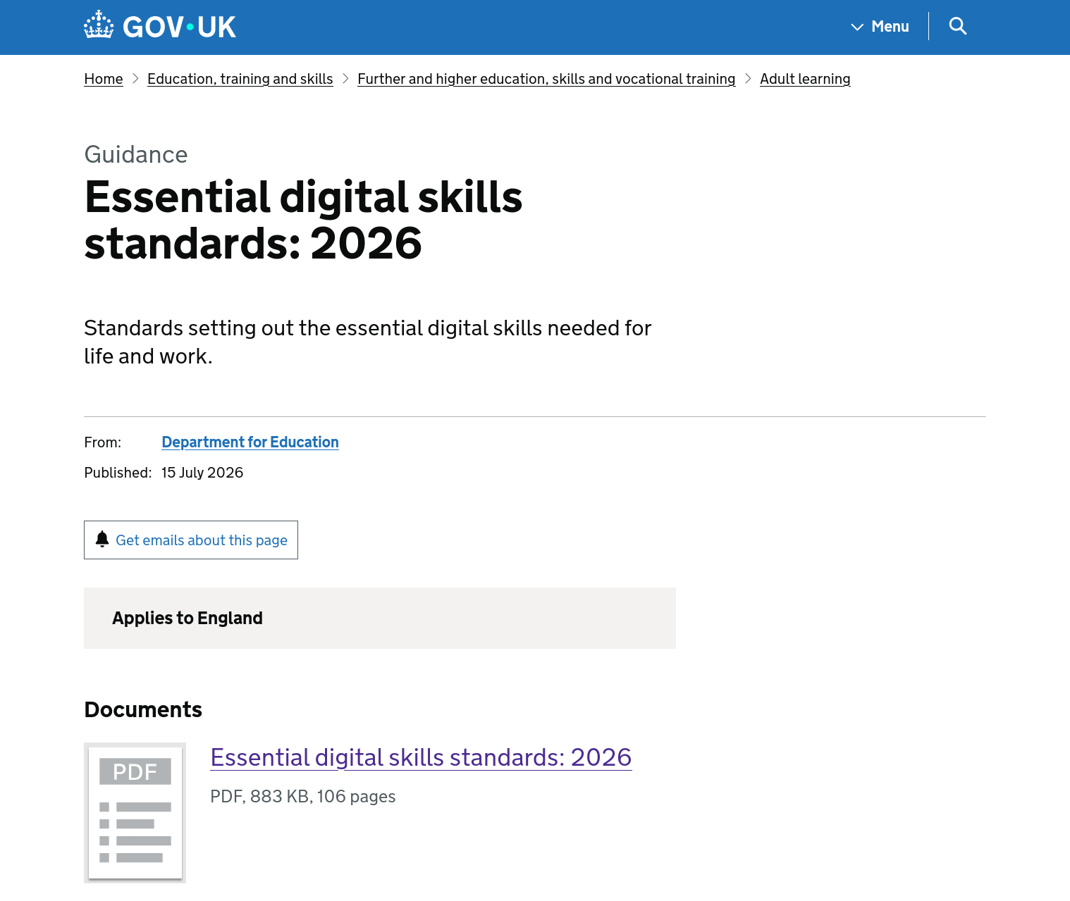Open Adult learning breadcrumb link
This screenshot has height=901, width=1070.
click(805, 79)
